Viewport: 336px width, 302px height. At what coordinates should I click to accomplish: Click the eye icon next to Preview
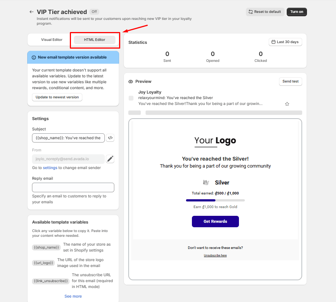[x=131, y=81]
